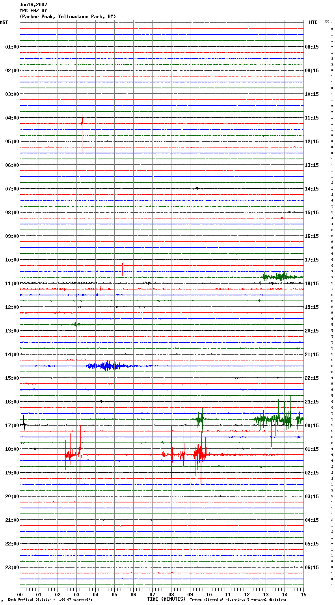Viewport: 335px width, 605px height.
Task: Click the green noisy signal at end of 16:45 trace
Action: (x=278, y=419)
